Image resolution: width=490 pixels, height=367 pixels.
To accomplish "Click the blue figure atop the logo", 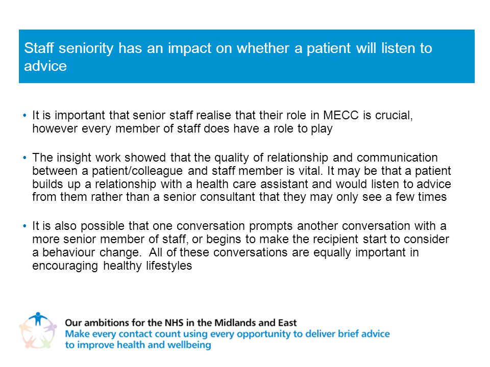I will [x=38, y=319].
